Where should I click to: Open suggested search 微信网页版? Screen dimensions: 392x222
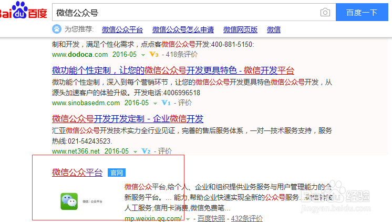(240, 30)
